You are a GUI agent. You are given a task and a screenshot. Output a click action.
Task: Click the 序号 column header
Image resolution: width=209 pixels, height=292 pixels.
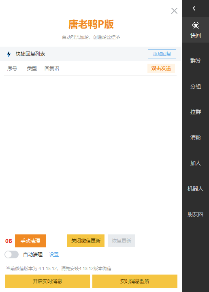pos(12,69)
